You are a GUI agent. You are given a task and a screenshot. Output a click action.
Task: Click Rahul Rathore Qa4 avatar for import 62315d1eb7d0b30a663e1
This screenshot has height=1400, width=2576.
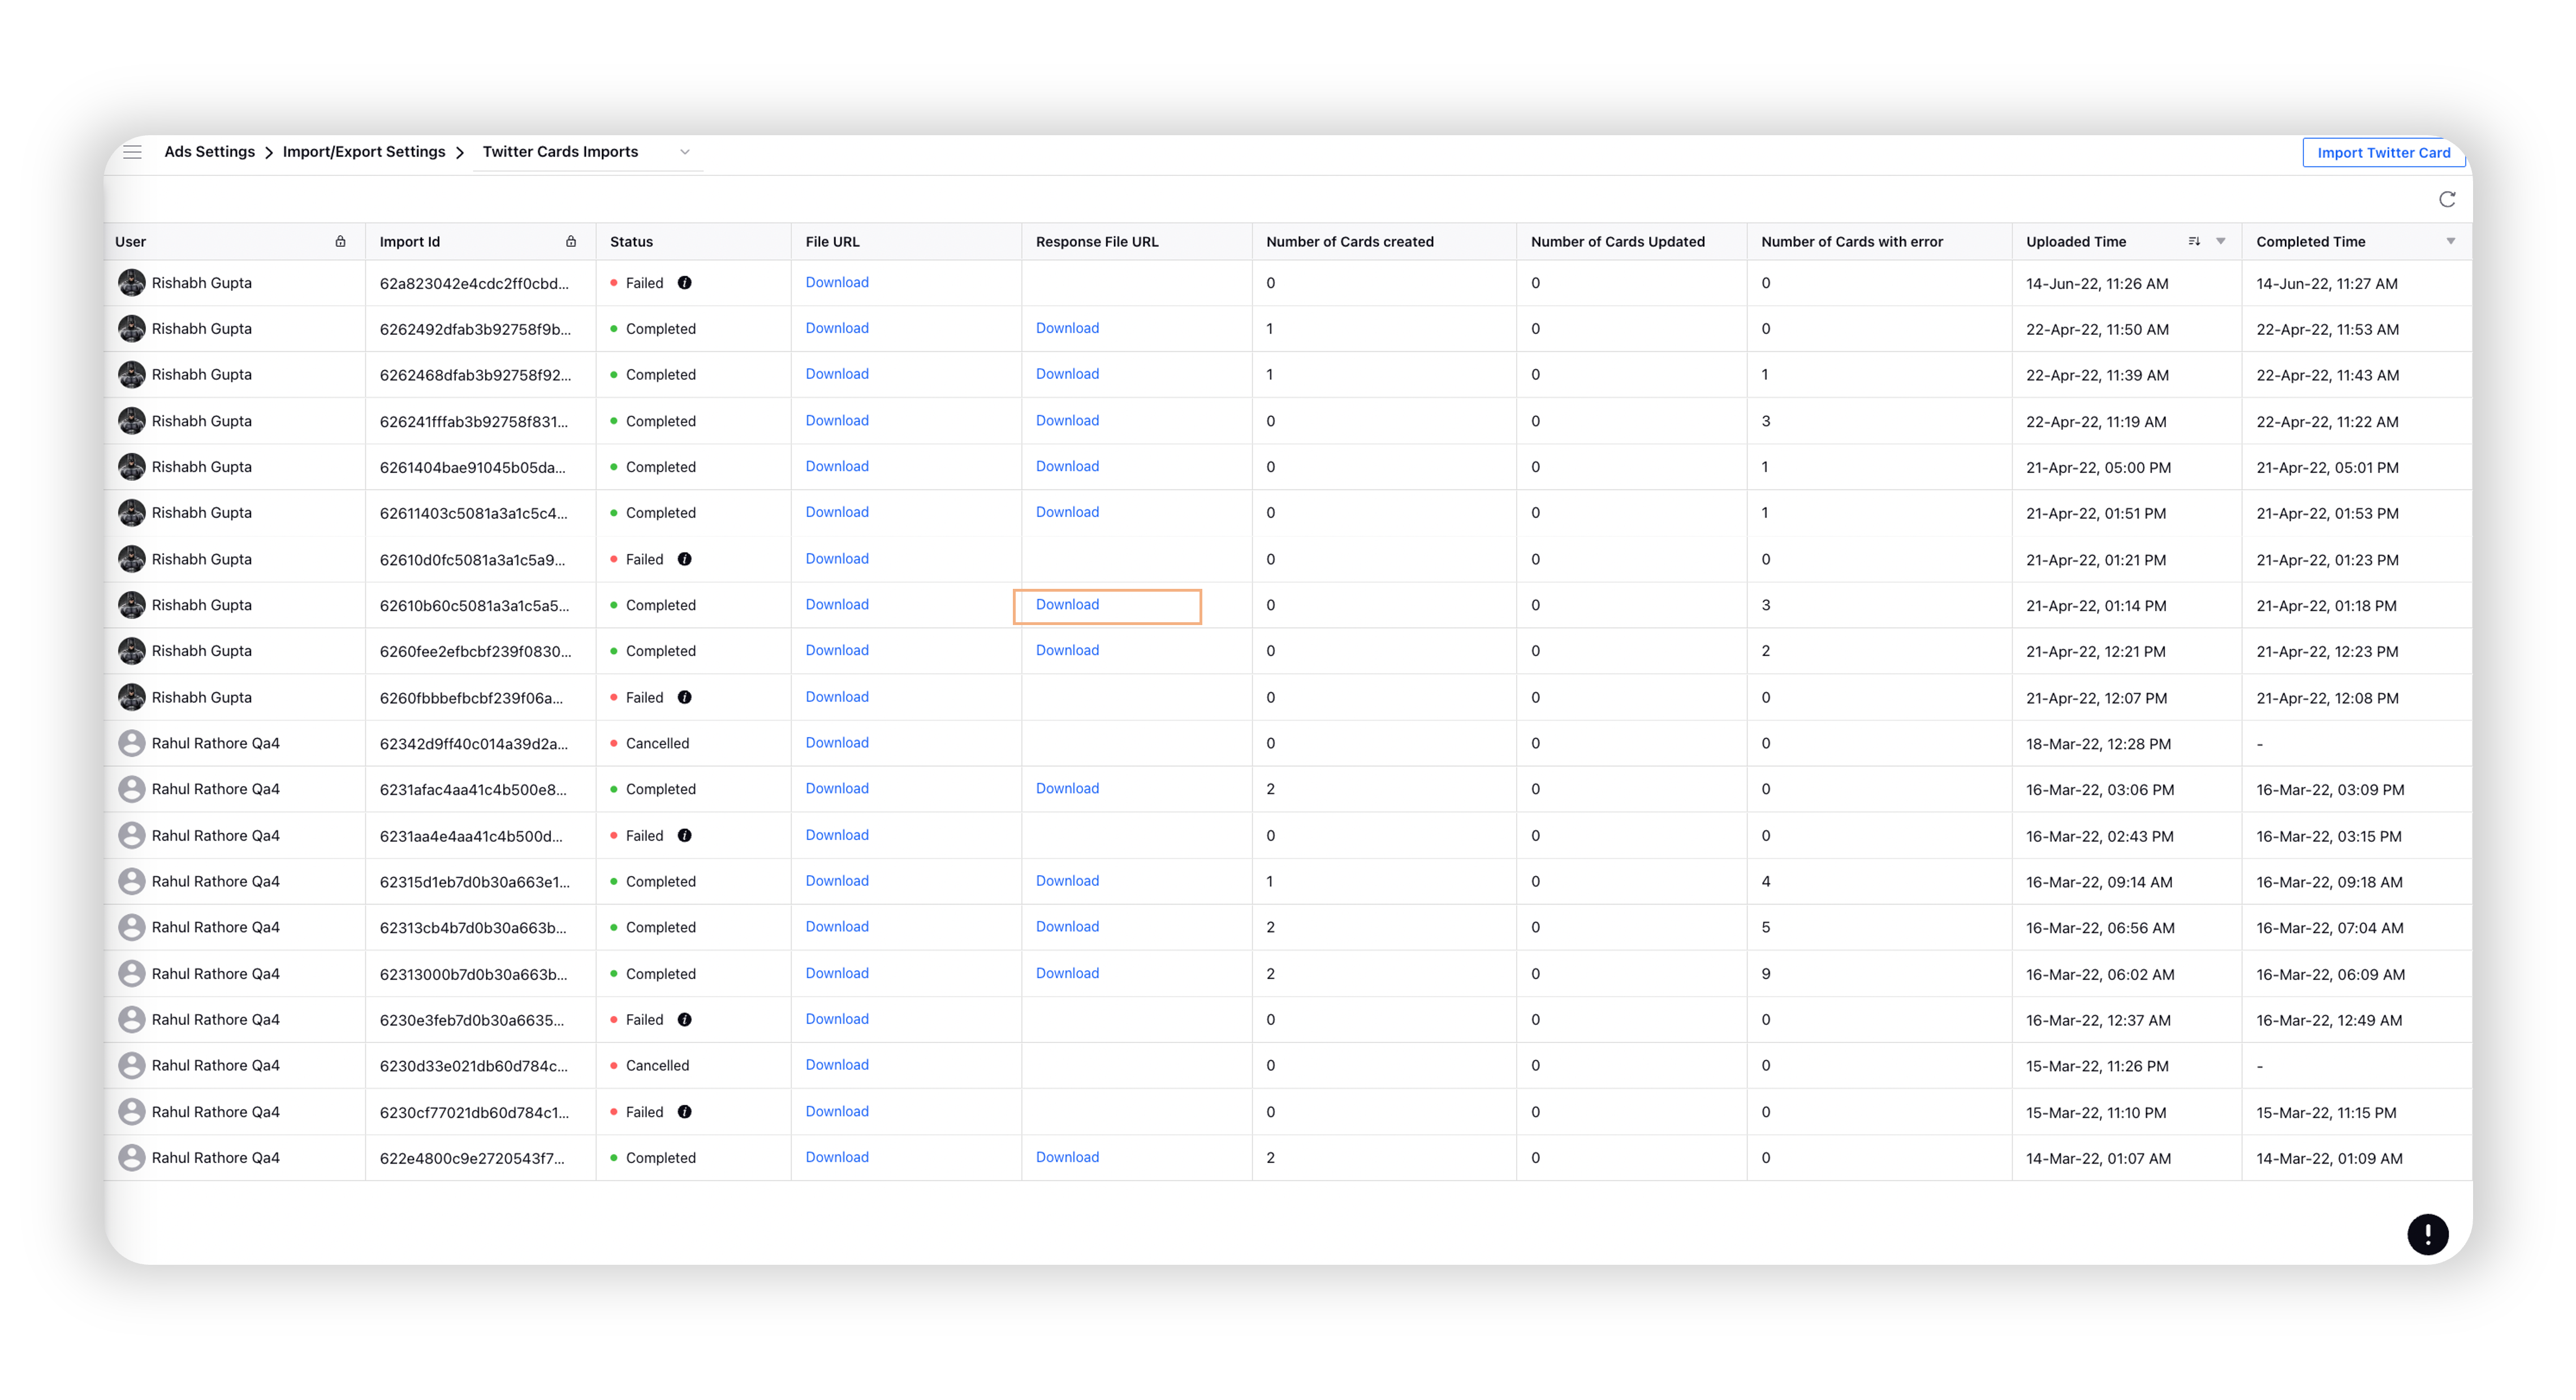[x=131, y=881]
